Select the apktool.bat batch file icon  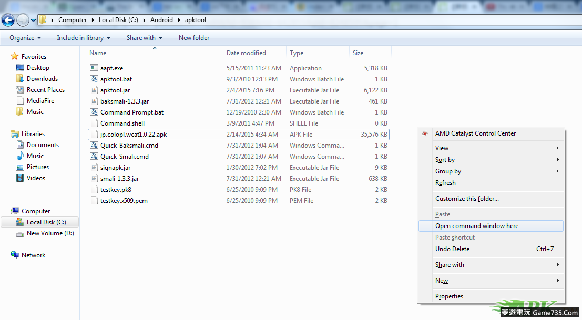click(x=94, y=79)
